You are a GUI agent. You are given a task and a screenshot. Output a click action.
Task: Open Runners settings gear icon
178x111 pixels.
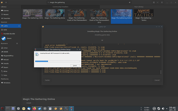click(17, 44)
